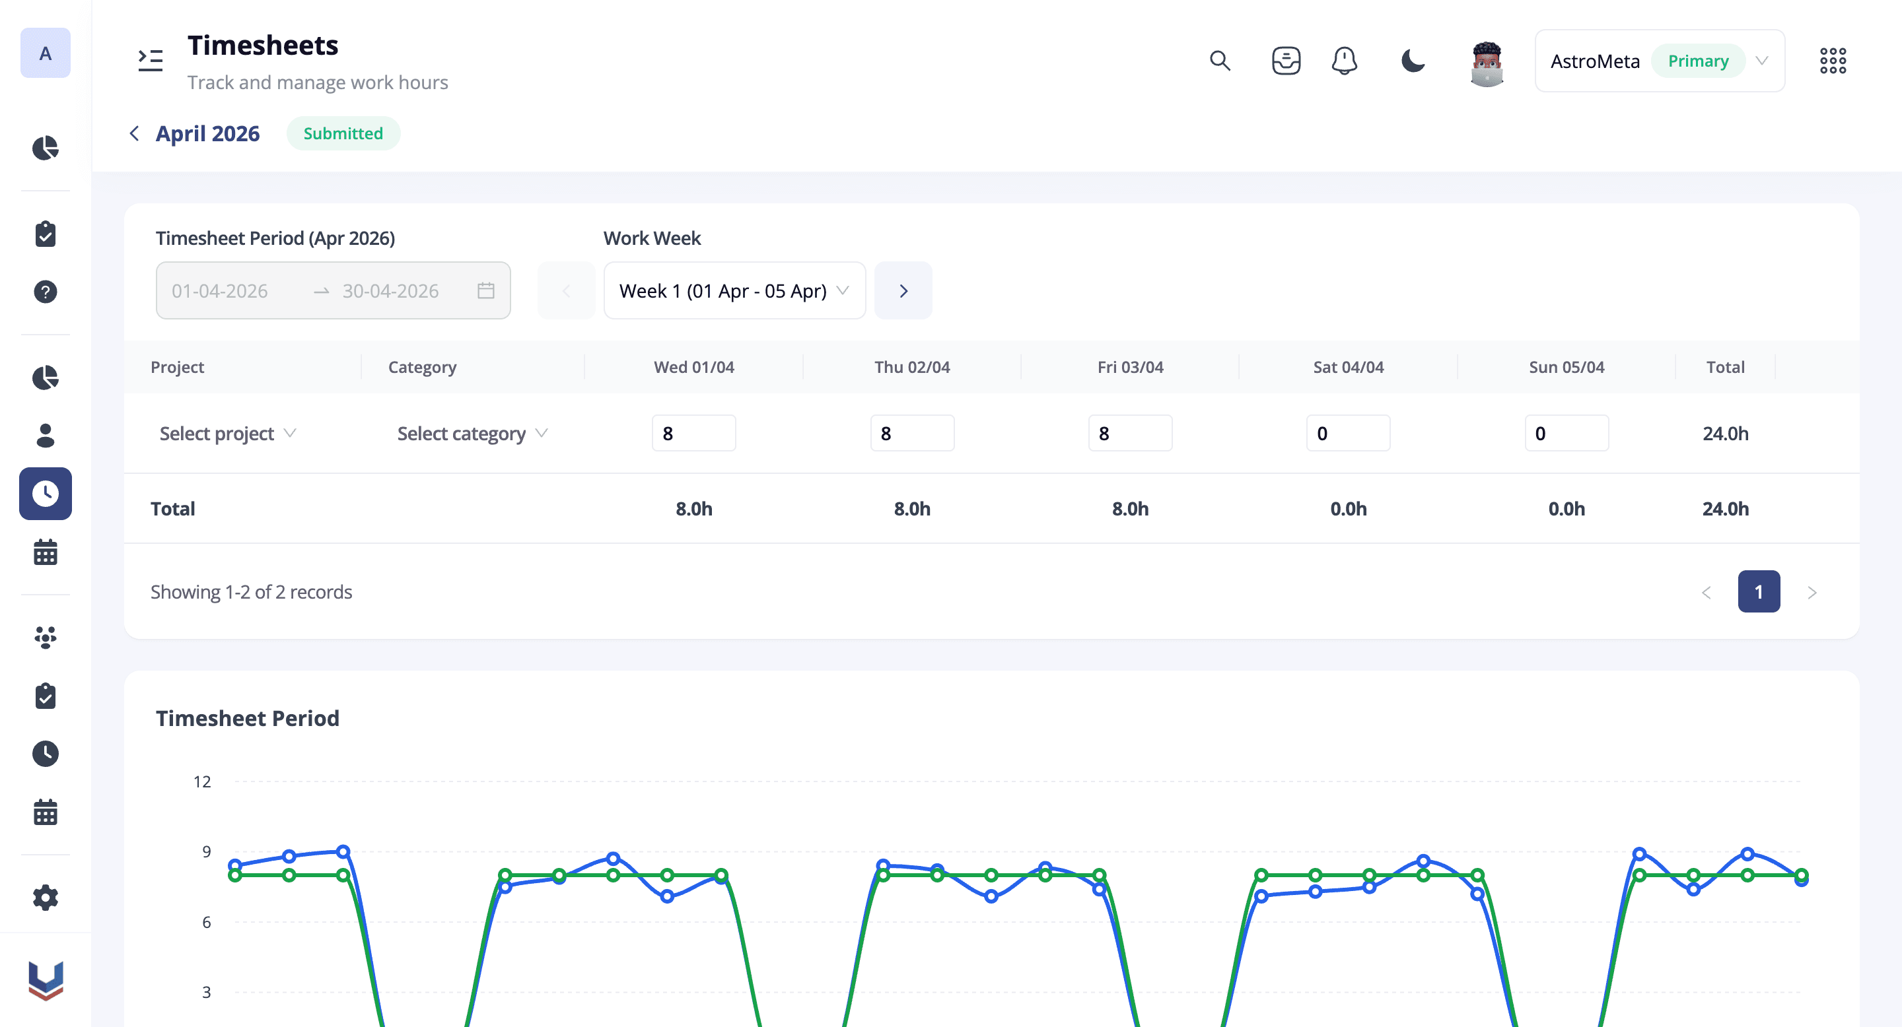Click the Fri 03/04 hours input
The width and height of the screenshot is (1902, 1027).
[1131, 433]
